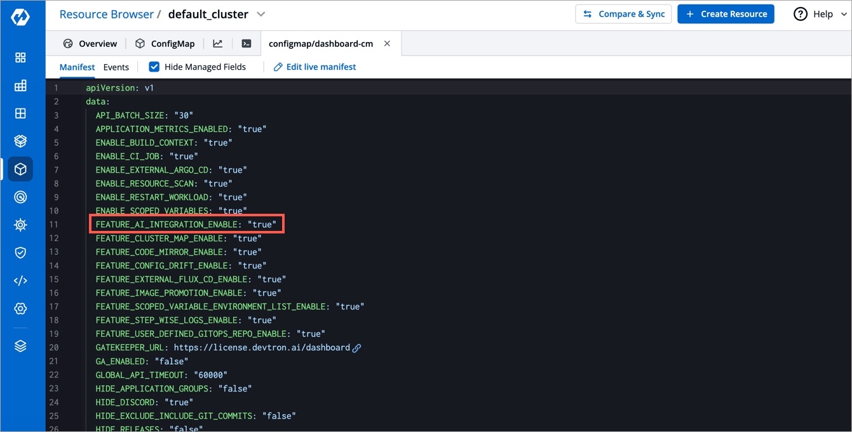The width and height of the screenshot is (852, 432).
Task: Open the stacked layers icon at the sidebar bottom
Action: coord(20,346)
